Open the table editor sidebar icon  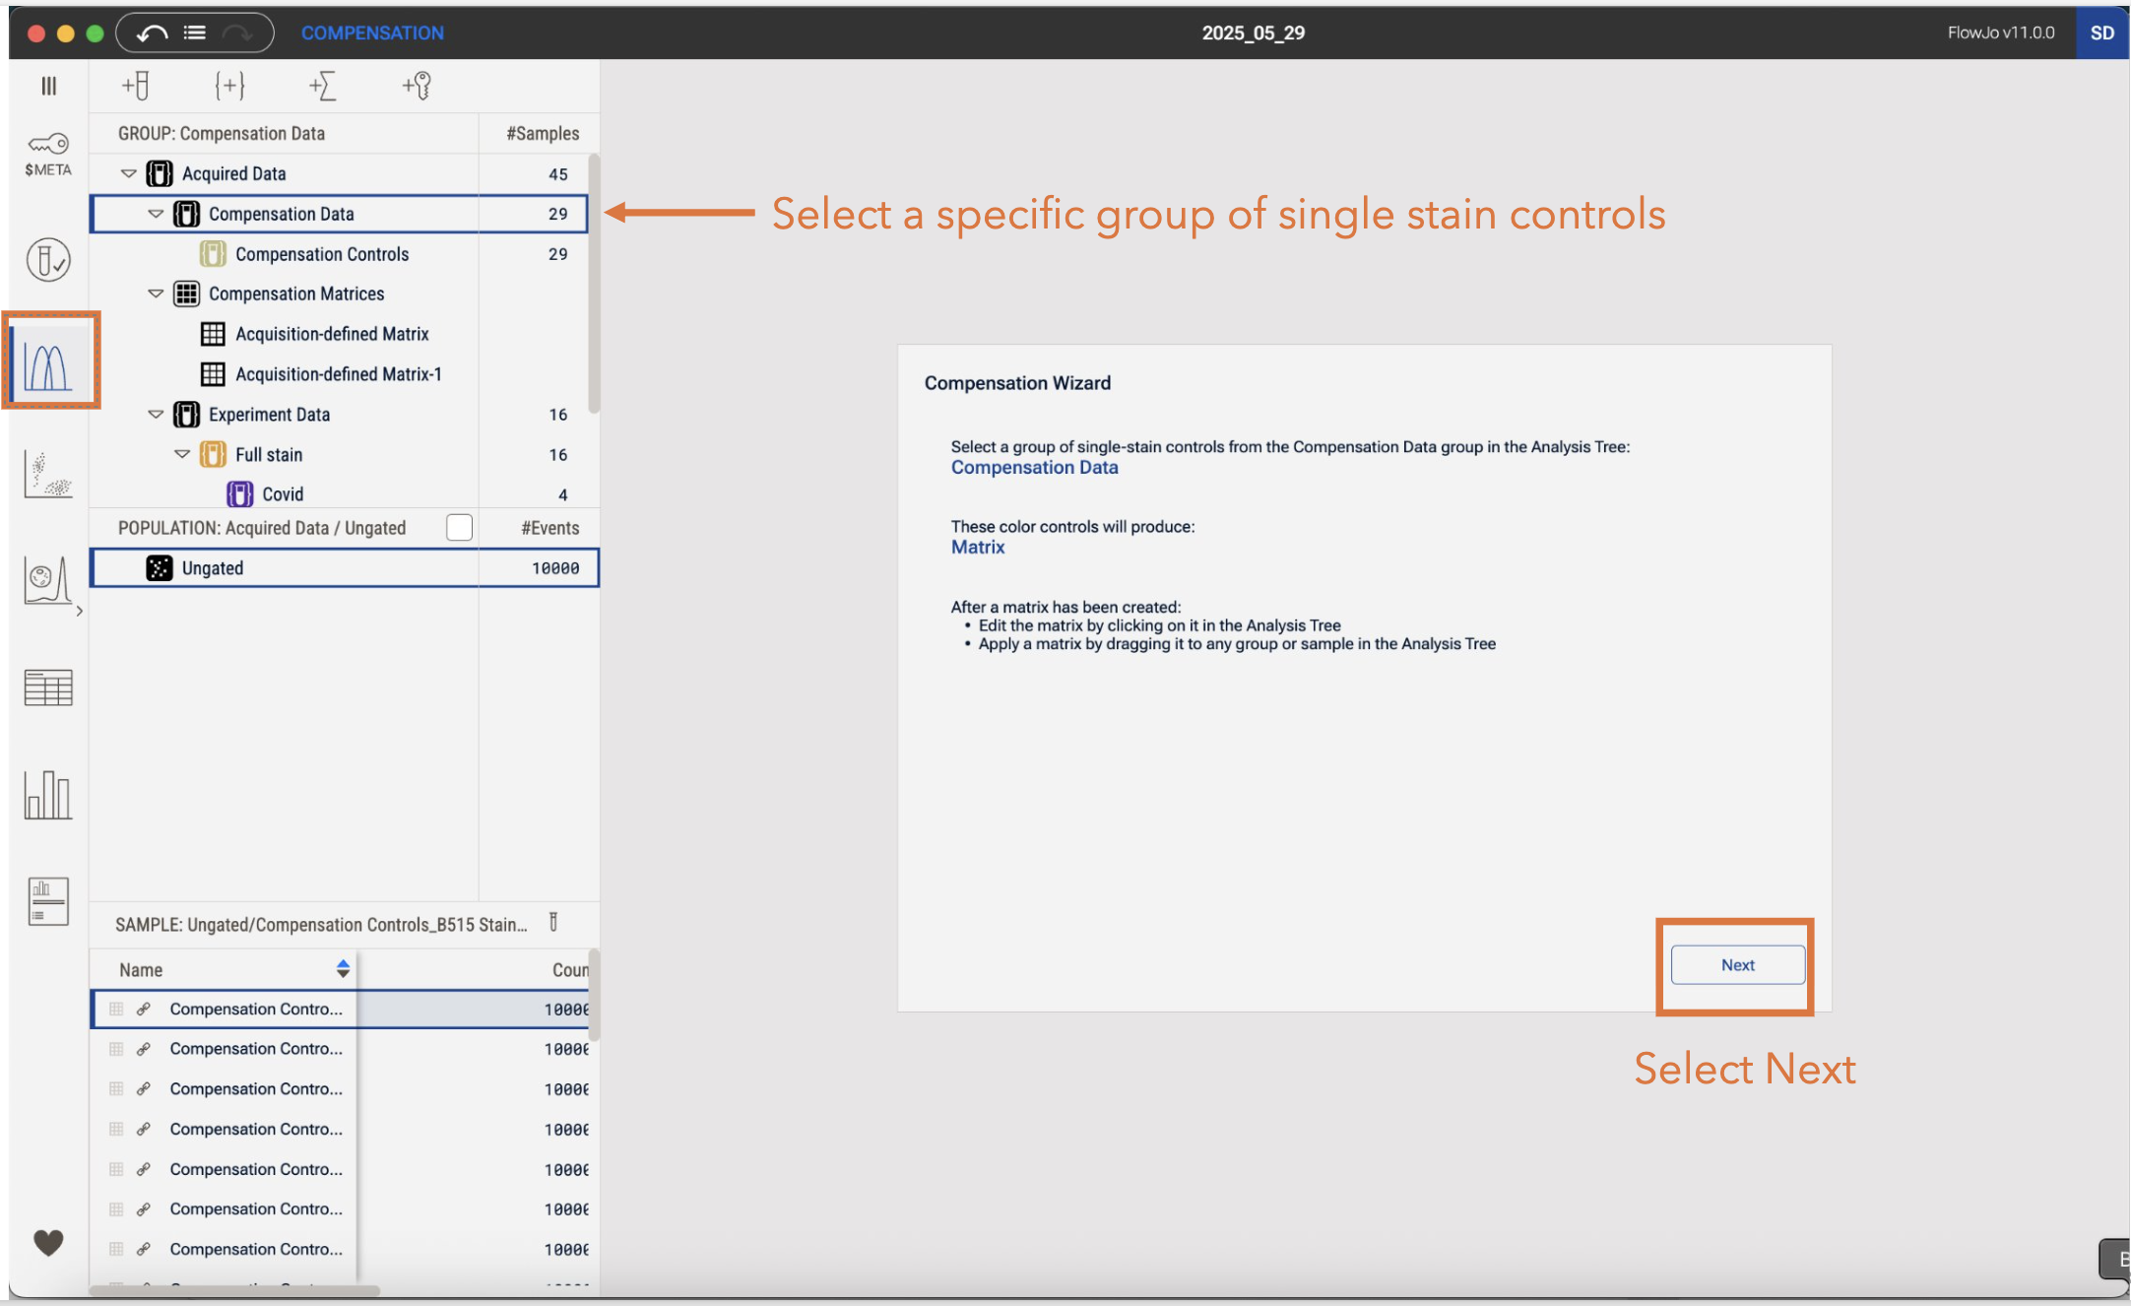pos(48,687)
